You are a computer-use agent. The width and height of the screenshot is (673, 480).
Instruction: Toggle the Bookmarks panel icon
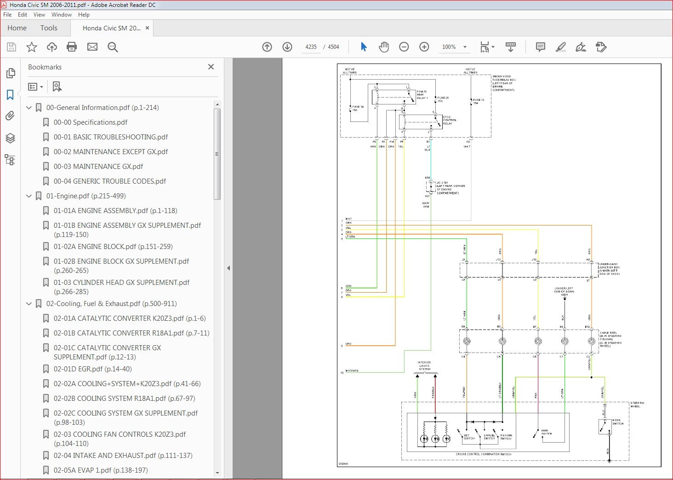point(10,95)
